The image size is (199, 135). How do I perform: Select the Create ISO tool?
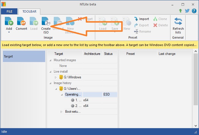point(46,22)
